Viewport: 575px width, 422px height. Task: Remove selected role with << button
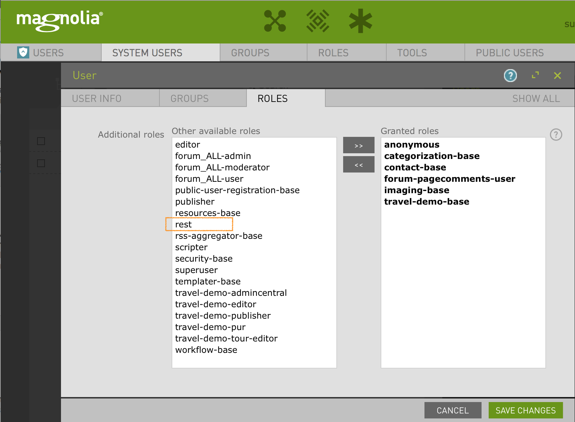click(x=358, y=165)
